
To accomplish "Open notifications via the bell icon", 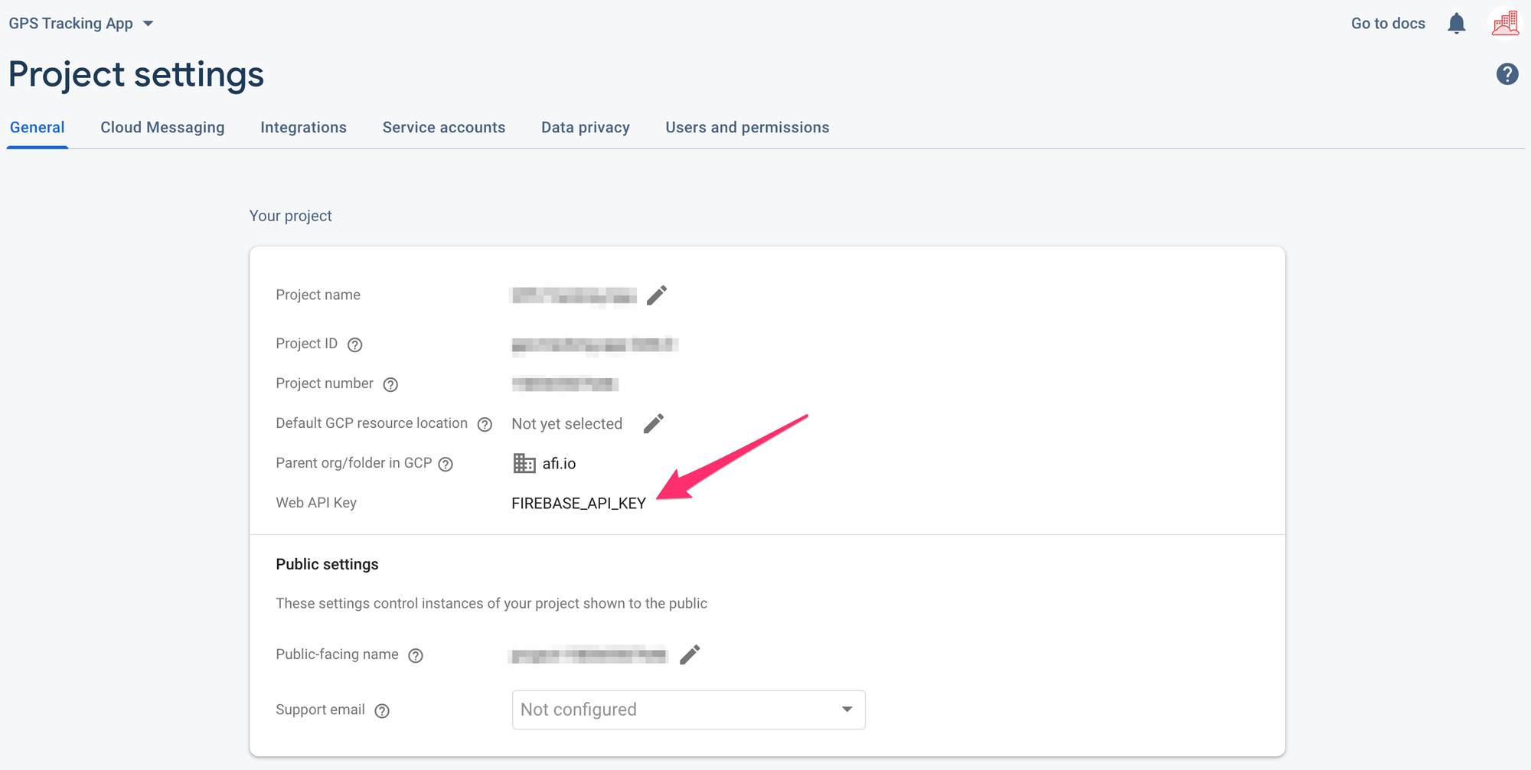I will coord(1457,23).
